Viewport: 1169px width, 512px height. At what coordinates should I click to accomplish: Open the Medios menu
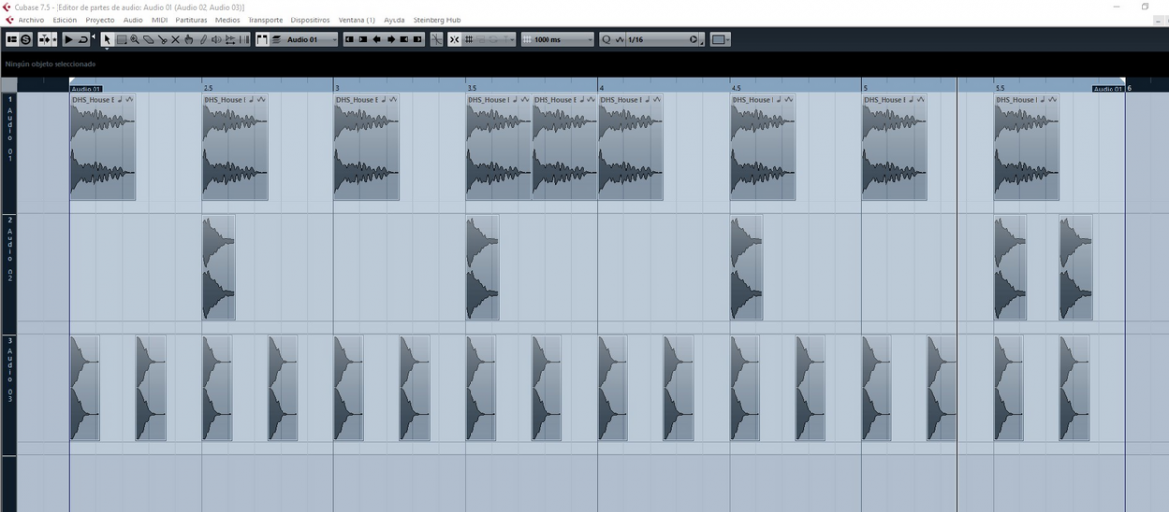(x=227, y=19)
